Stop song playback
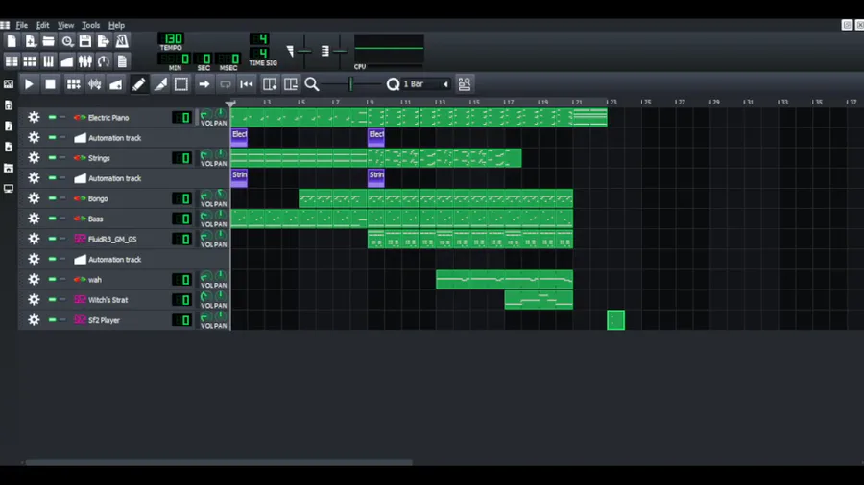Image resolution: width=864 pixels, height=485 pixels. pyautogui.click(x=50, y=84)
